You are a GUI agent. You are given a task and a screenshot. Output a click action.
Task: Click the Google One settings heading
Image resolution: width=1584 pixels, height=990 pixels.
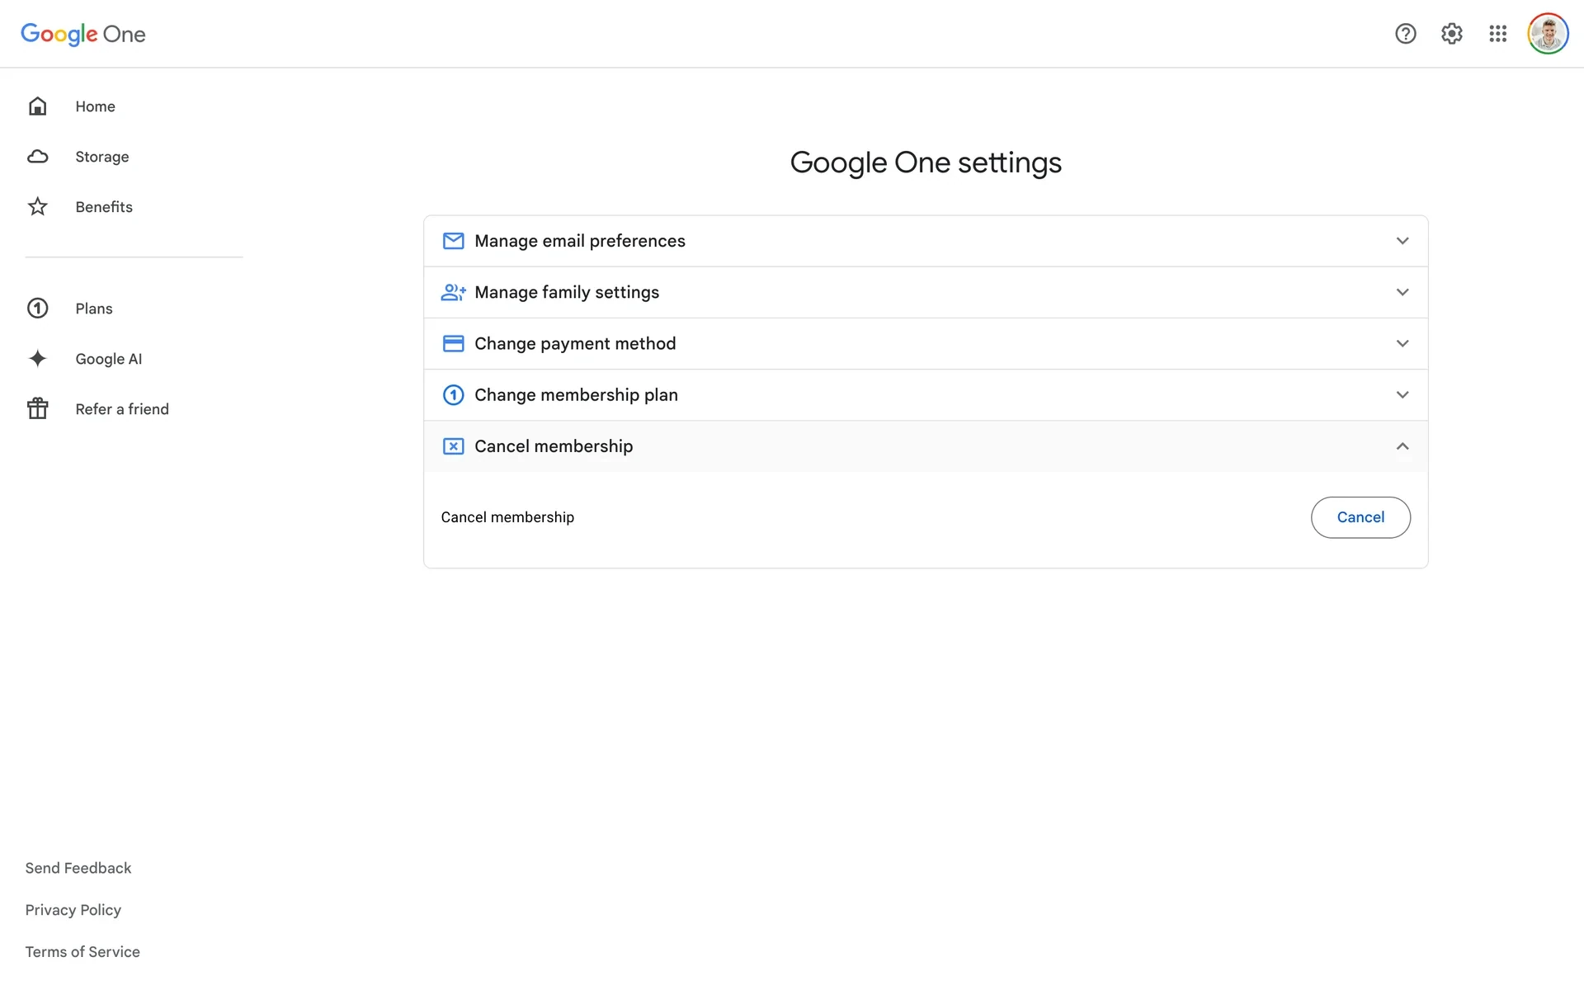coord(926,163)
